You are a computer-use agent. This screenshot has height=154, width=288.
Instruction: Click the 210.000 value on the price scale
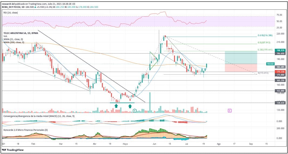(x=280, y=42)
